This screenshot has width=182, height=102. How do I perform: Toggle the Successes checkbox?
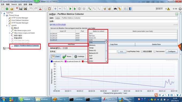(154, 52)
